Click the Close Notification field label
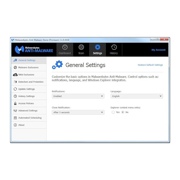Viewport: 180px width, 180px height. 61,108
